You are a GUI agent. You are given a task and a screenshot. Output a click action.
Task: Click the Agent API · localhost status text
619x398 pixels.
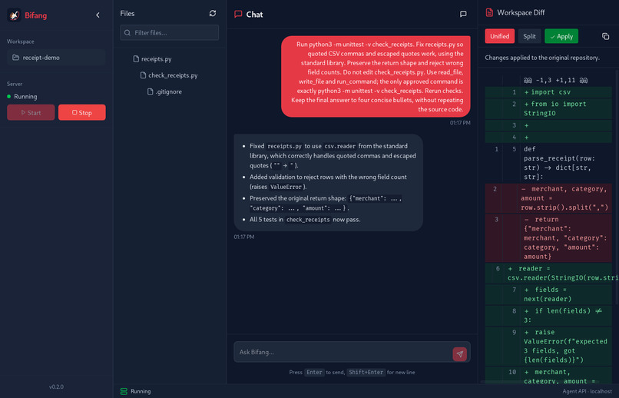[x=587, y=391]
